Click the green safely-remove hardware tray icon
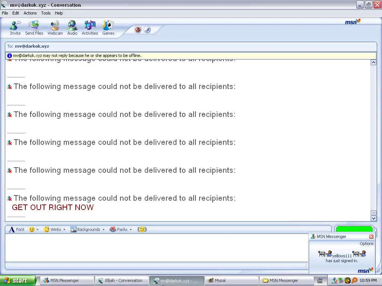The height and width of the screenshot is (286, 382). [341, 280]
